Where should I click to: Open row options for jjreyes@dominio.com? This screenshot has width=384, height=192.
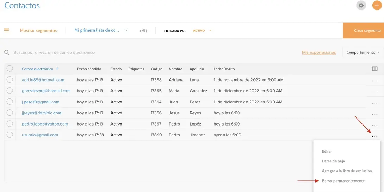coord(375,114)
